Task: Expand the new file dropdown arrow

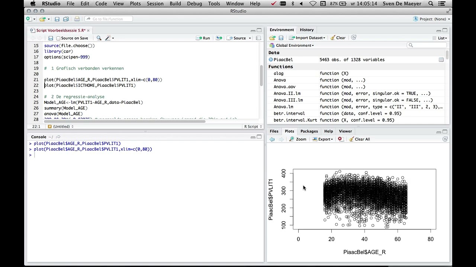Action: pyautogui.click(x=33, y=19)
